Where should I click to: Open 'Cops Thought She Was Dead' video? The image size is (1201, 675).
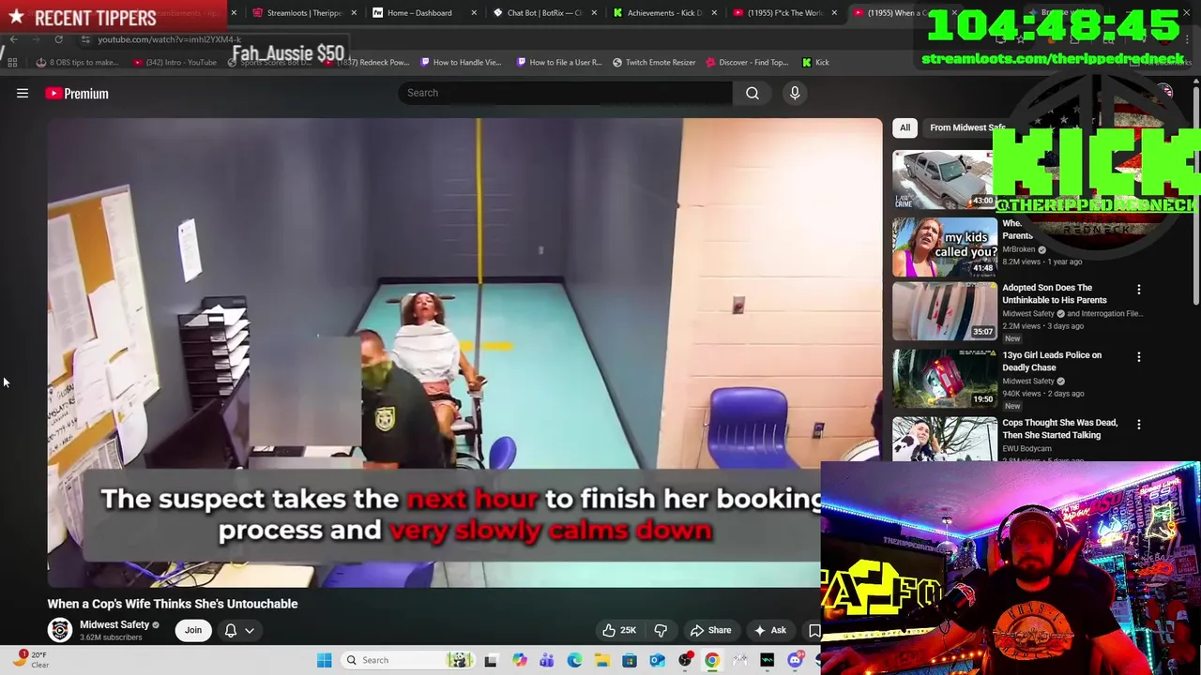pos(1059,428)
